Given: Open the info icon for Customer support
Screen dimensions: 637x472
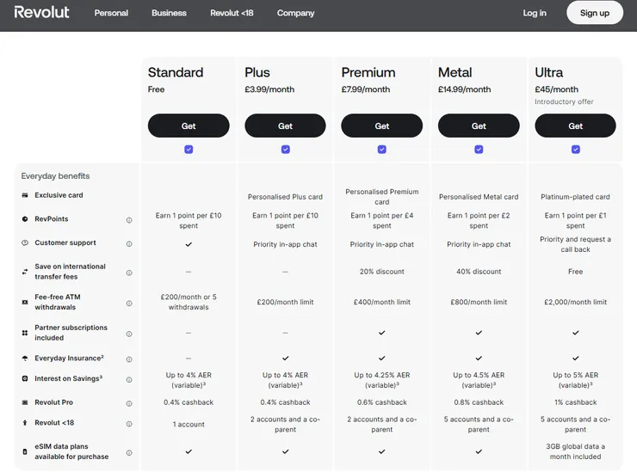Looking at the screenshot, I should point(129,244).
